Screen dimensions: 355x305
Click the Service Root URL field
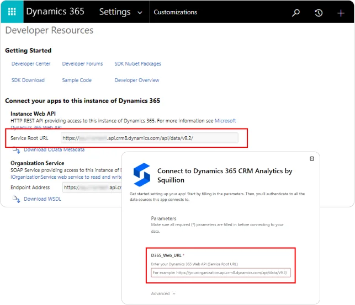pyautogui.click(x=150, y=138)
